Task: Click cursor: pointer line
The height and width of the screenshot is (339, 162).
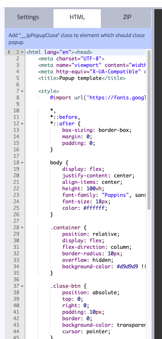Action: [86, 331]
